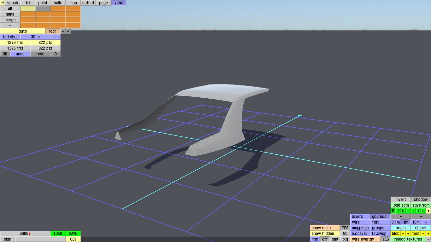
Task: Switch to the tri tab
Action: (x=28, y=3)
